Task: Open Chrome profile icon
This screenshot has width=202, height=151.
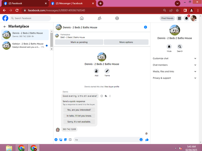Action: coord(191,10)
